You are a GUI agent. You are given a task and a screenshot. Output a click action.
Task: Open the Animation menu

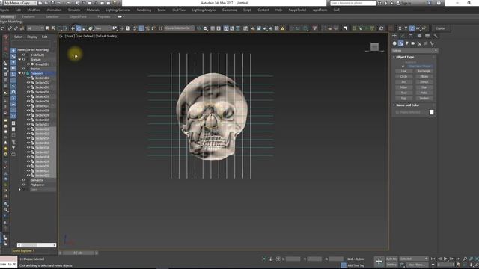pyautogui.click(x=54, y=10)
